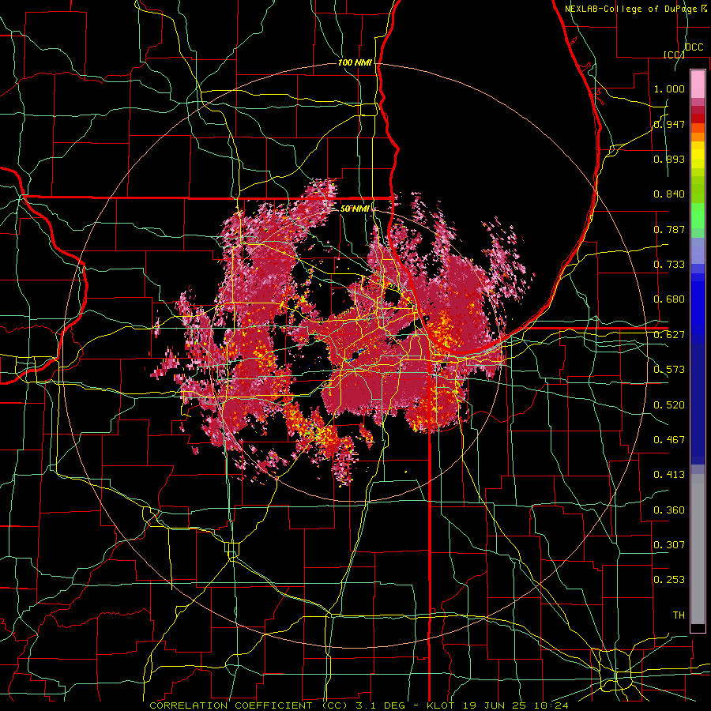Select the 0.627 legend value

[669, 335]
